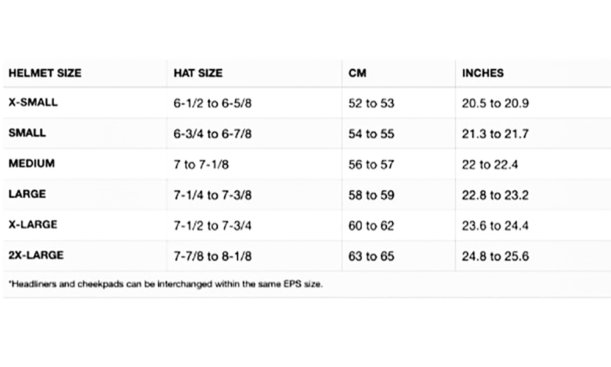Viewport: 611px width, 367px height.
Task: Click the headliners and cheekpads footnote text
Action: pyautogui.click(x=166, y=284)
